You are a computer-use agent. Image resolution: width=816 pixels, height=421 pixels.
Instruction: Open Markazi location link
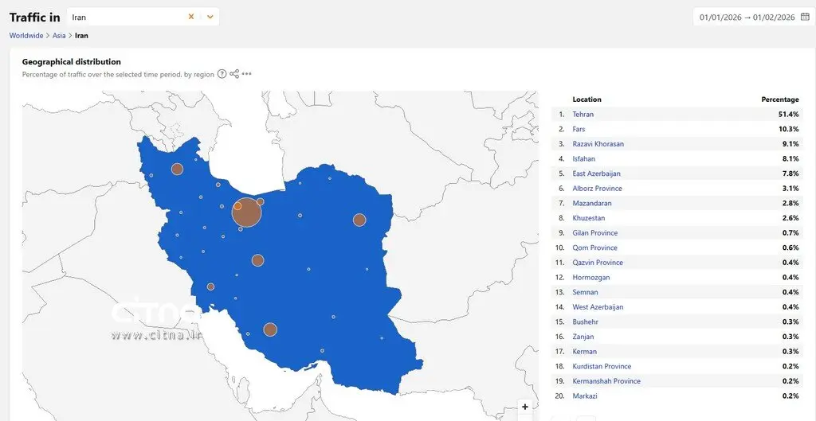(x=585, y=396)
